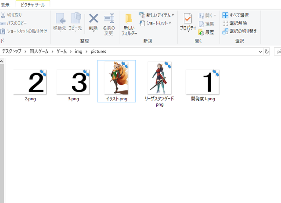
Task: Create a New folder (新しいフォルダー)
Action: [x=129, y=24]
